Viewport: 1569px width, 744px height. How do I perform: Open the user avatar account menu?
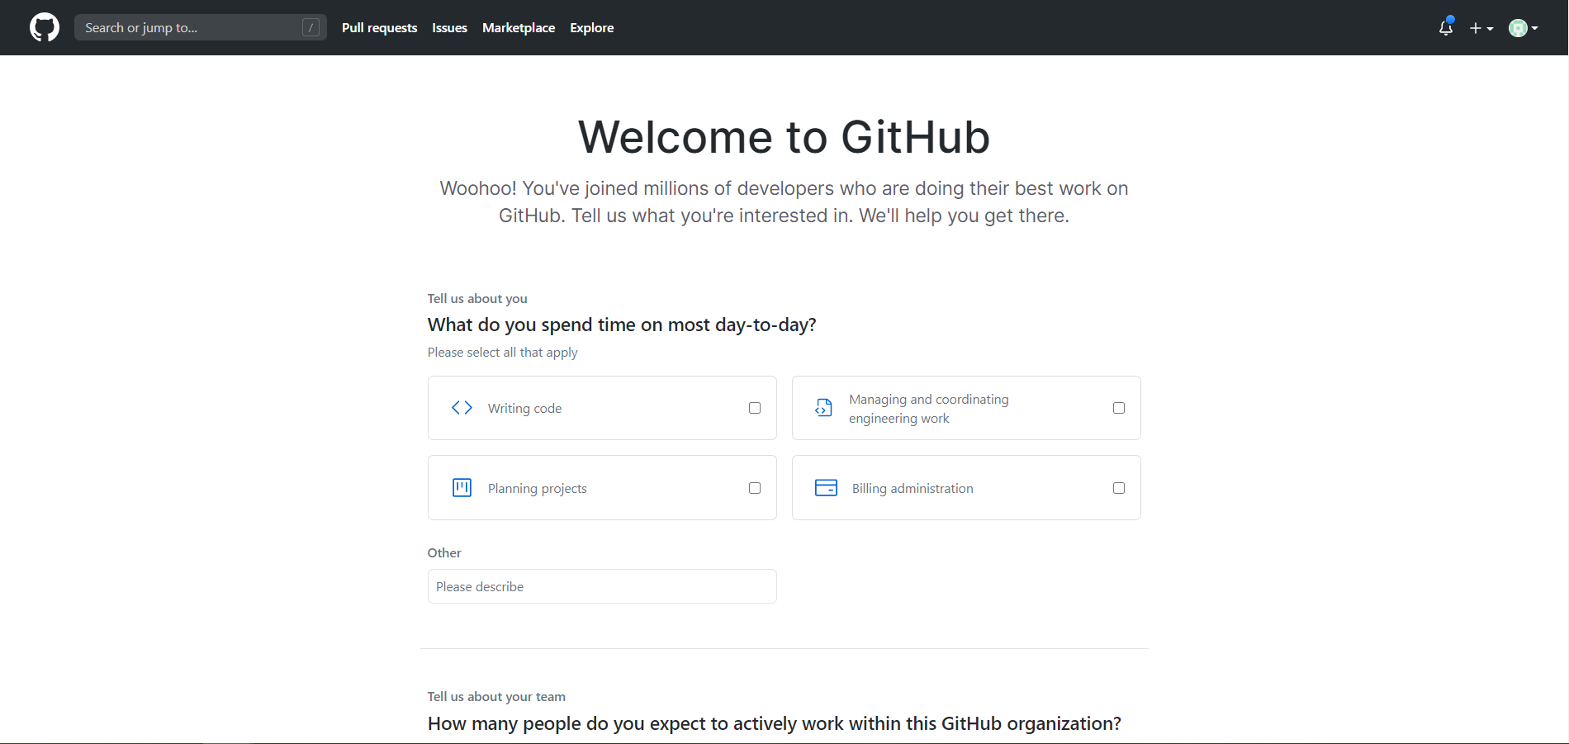click(x=1524, y=28)
